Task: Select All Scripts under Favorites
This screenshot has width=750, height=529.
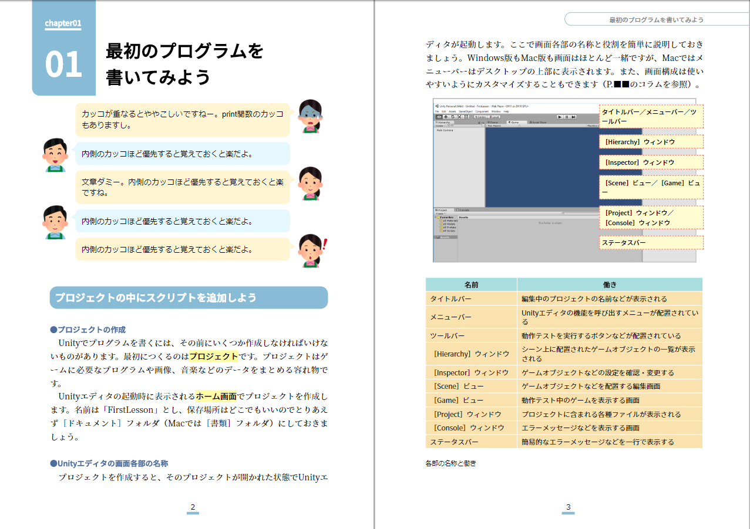Action: (449, 231)
